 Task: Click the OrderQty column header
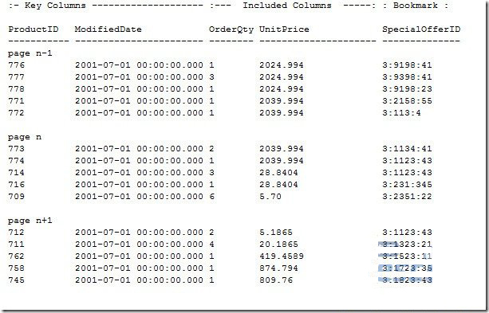[x=231, y=29]
